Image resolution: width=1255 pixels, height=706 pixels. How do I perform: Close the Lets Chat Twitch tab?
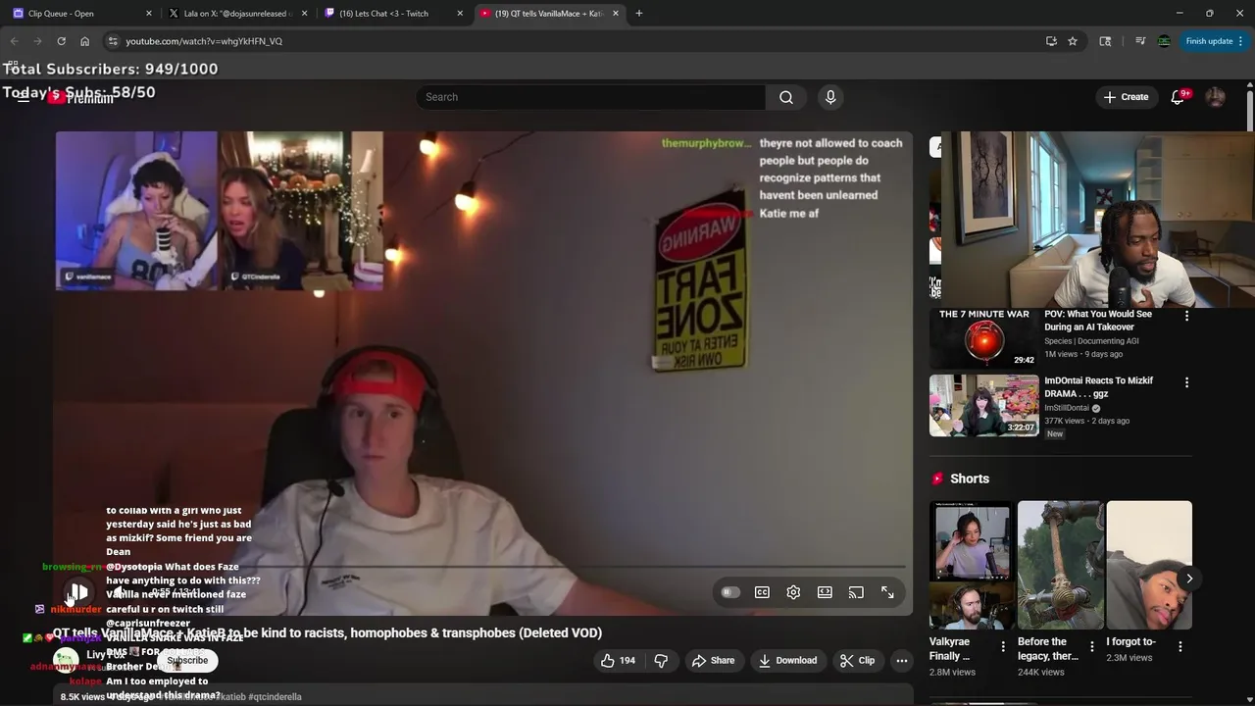[460, 14]
